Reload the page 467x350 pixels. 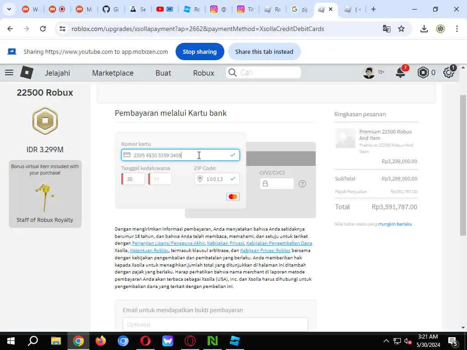[43, 29]
